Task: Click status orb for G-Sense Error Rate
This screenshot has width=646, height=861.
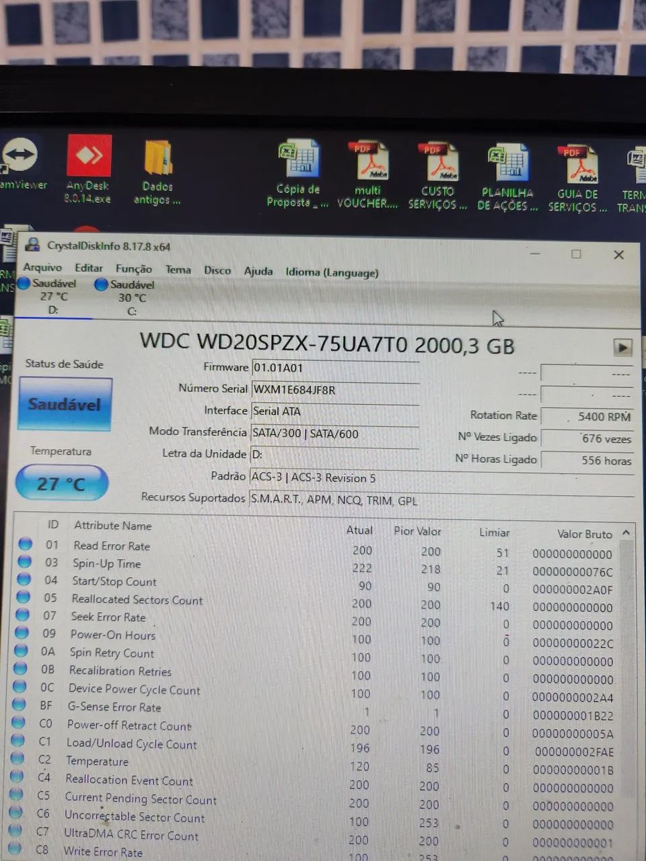Action: 20,704
